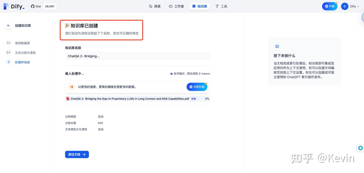Click the 知识库名称 input field
Screen dimensions: 364x173
pyautogui.click(x=138, y=56)
